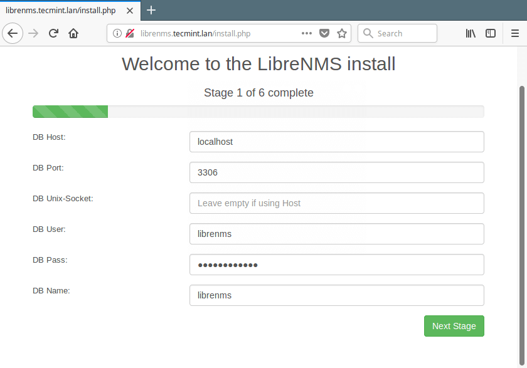Screen dimensions: 527x368
Task: Click the 'Stage 1 of 6 complete' text
Action: [258, 93]
